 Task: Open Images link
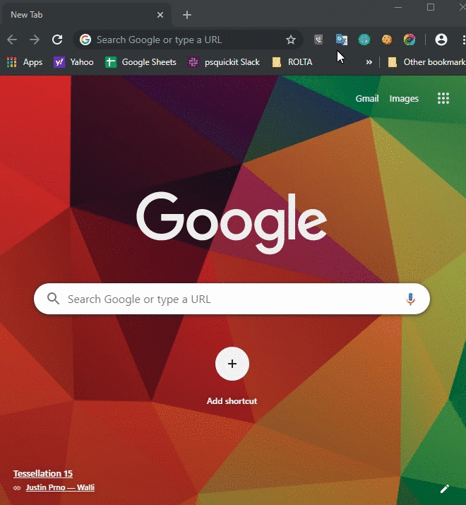point(404,99)
